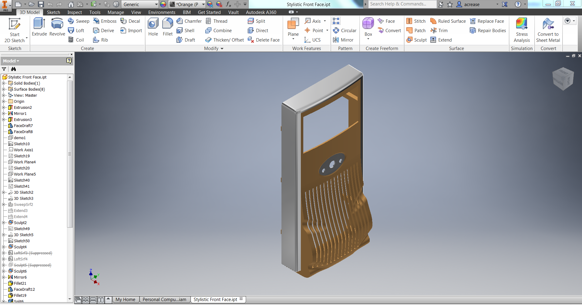The image size is (582, 305).
Task: Click the Sweep tool
Action: click(78, 21)
